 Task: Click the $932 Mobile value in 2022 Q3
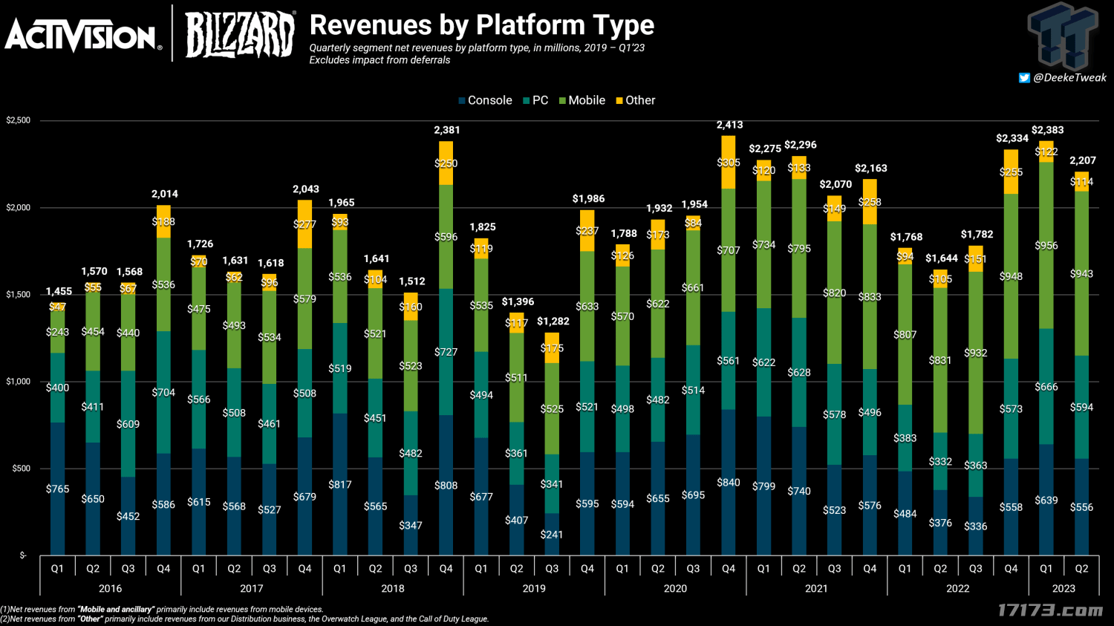point(976,352)
